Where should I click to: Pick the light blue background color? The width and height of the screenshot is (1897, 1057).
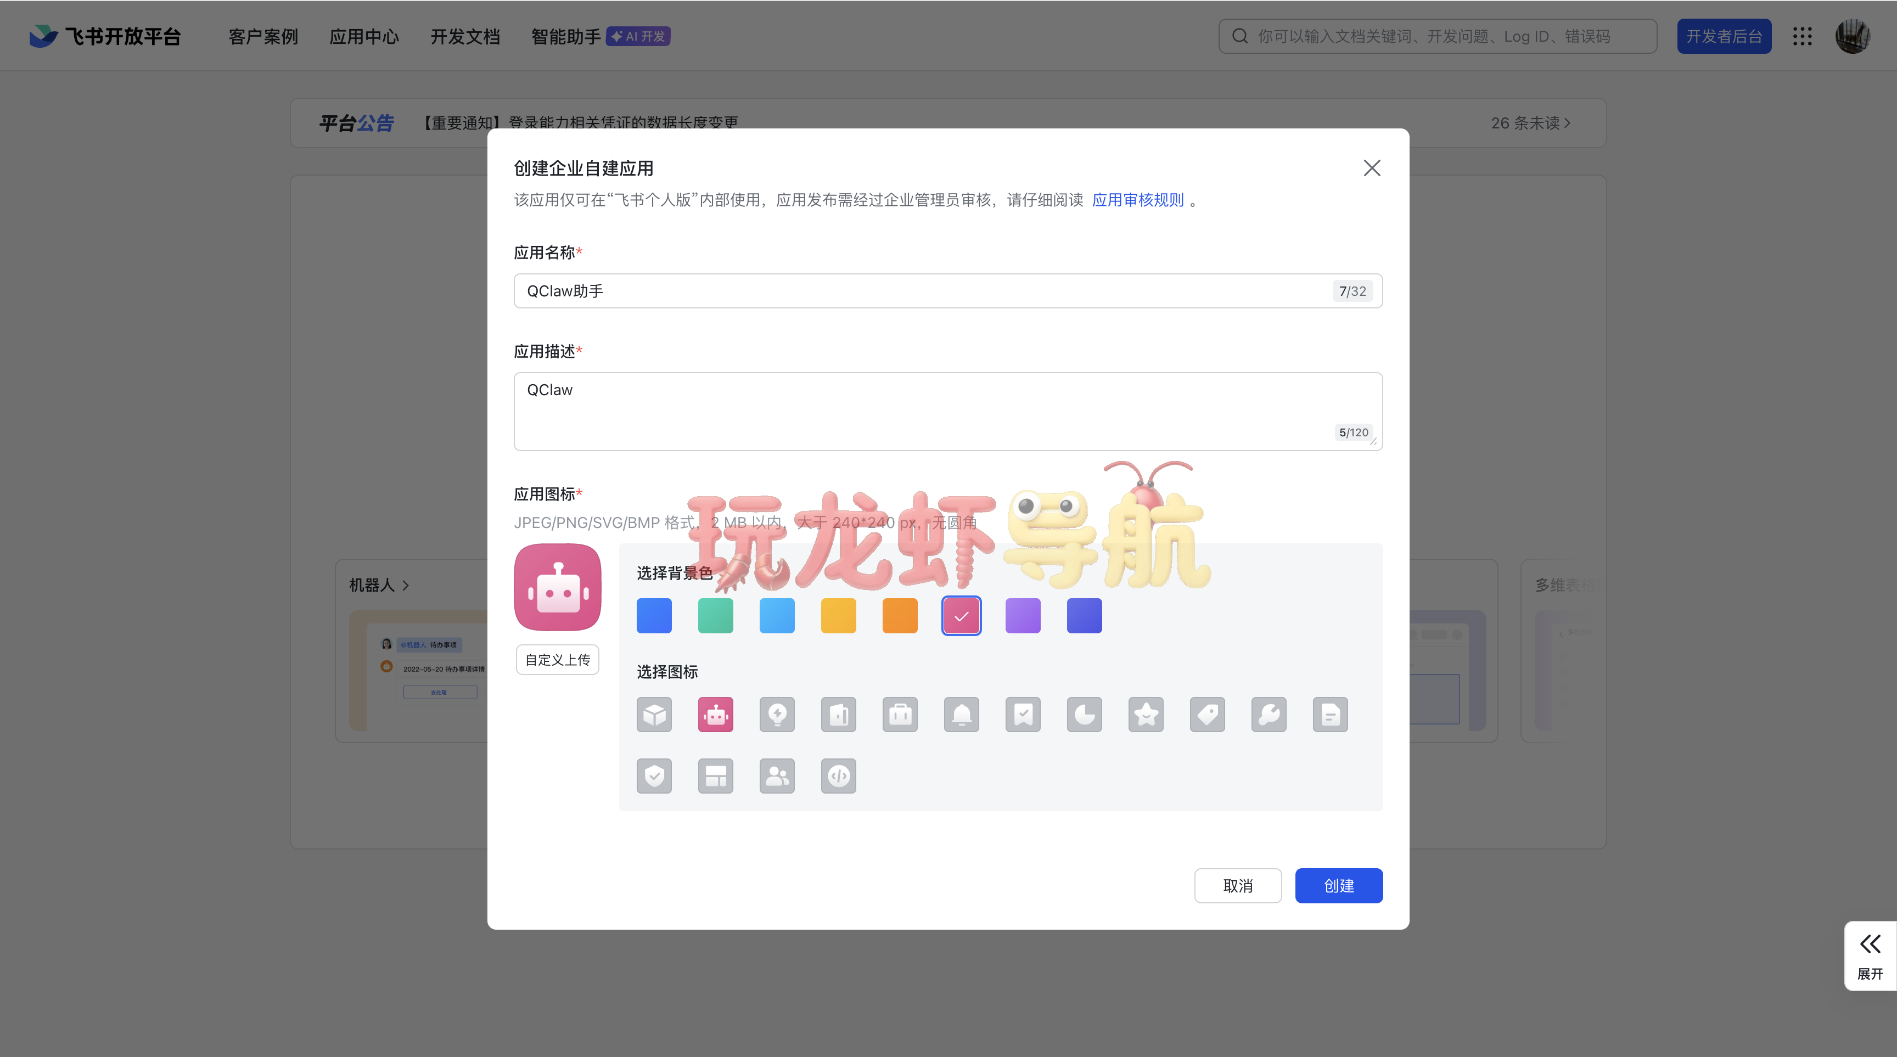(x=777, y=615)
